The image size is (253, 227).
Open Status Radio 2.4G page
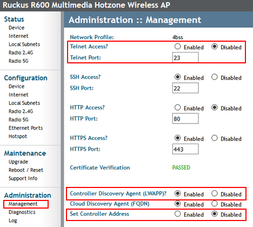(x=21, y=53)
